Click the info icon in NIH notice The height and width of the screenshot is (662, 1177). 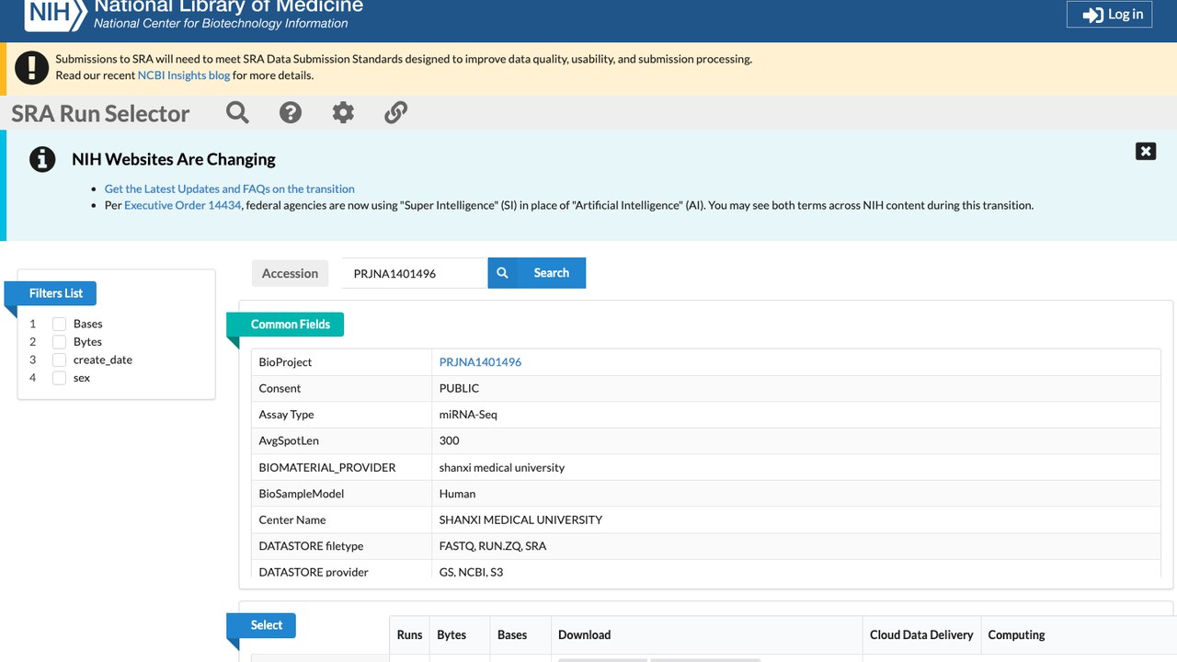(x=42, y=159)
